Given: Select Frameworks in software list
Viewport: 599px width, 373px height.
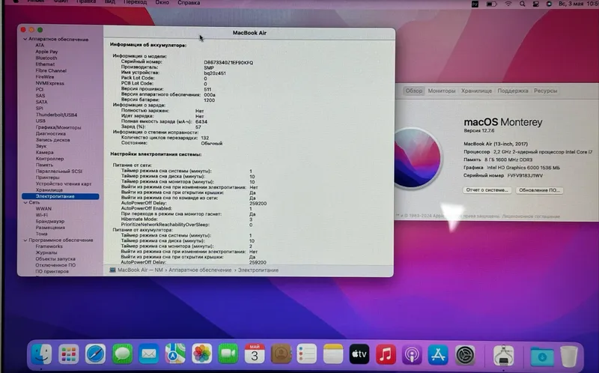Looking at the screenshot, I should (49, 246).
